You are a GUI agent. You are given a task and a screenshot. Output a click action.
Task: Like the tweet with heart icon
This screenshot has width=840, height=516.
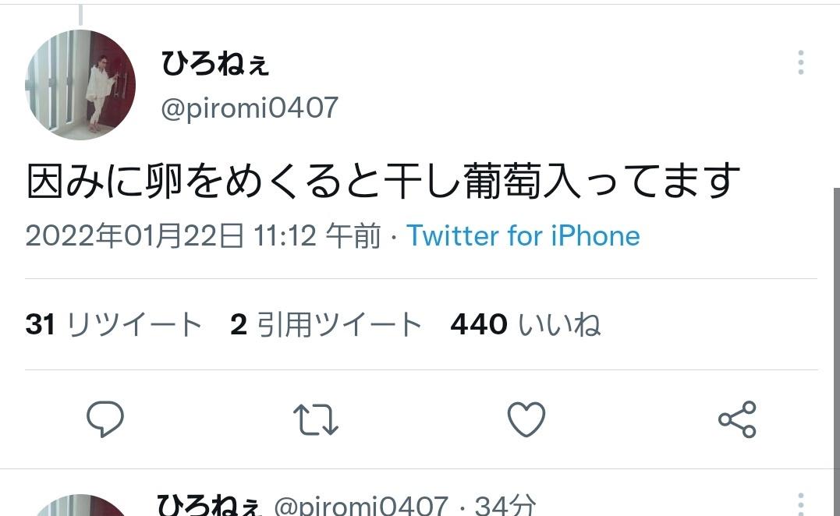[x=526, y=419]
